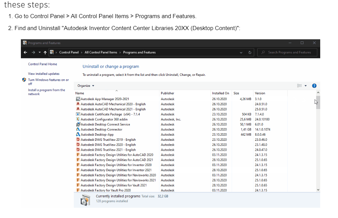Screen dimensions: 338x218
Task: Open the recent locations dropdown arrow
Action: [x=40, y=52]
